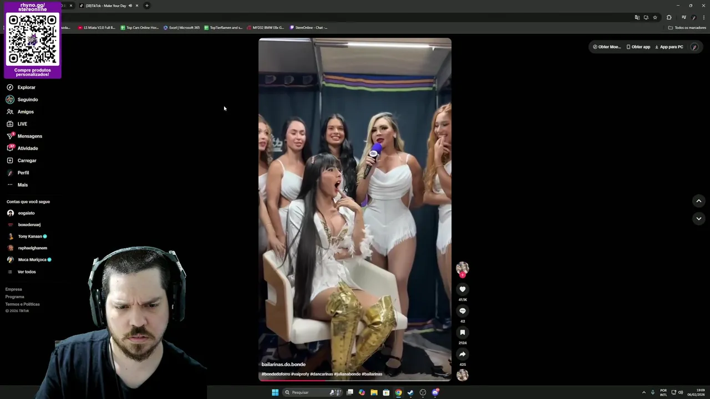Like the video with heart icon

[462, 289]
